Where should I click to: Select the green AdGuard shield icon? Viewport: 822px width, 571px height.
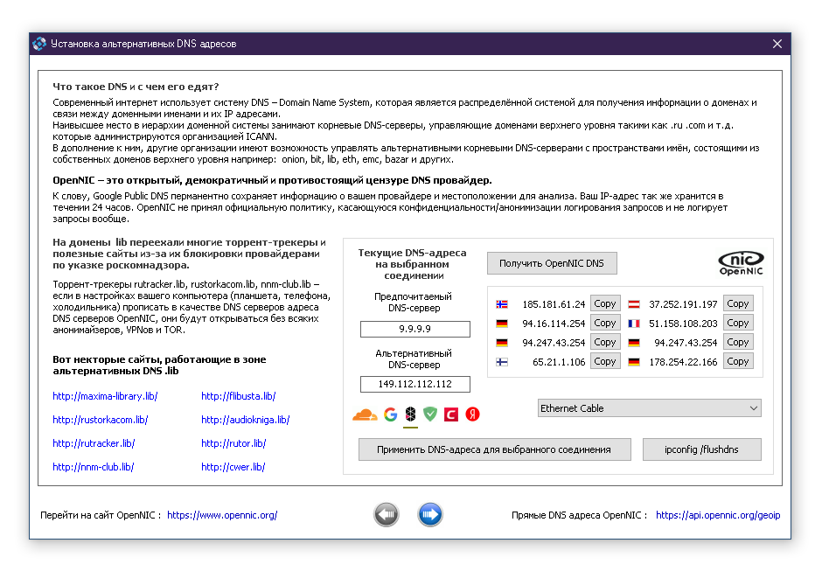(430, 414)
